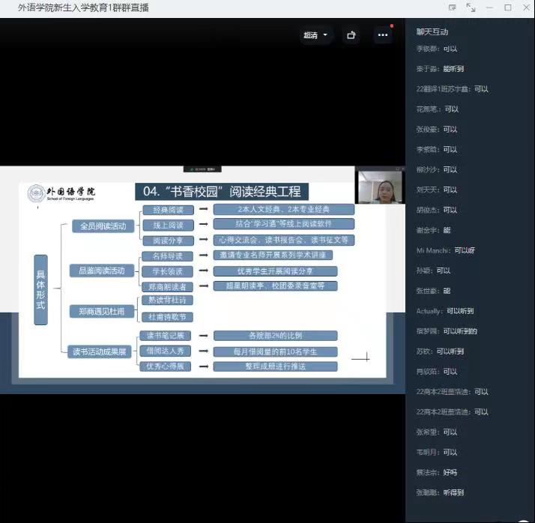The height and width of the screenshot is (523, 535).
Task: Open the 超清 video quality dropdown
Action: coord(315,35)
